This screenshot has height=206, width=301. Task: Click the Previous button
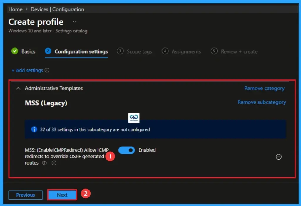[25, 195]
